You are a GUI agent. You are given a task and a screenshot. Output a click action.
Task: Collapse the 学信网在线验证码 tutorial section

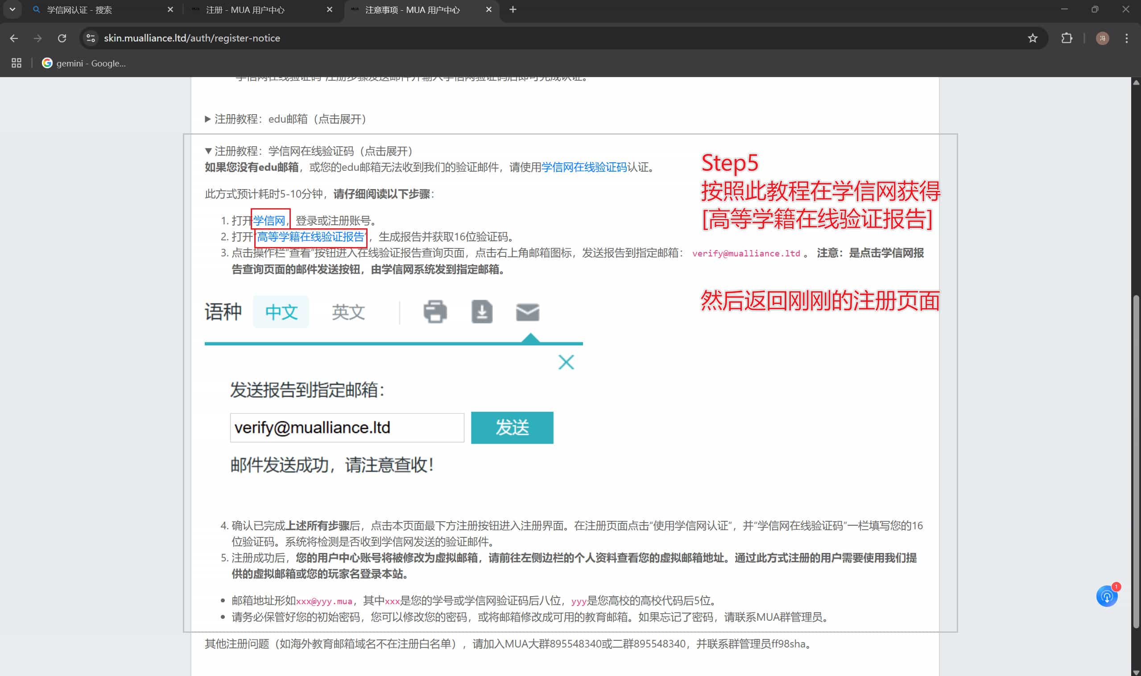point(310,151)
